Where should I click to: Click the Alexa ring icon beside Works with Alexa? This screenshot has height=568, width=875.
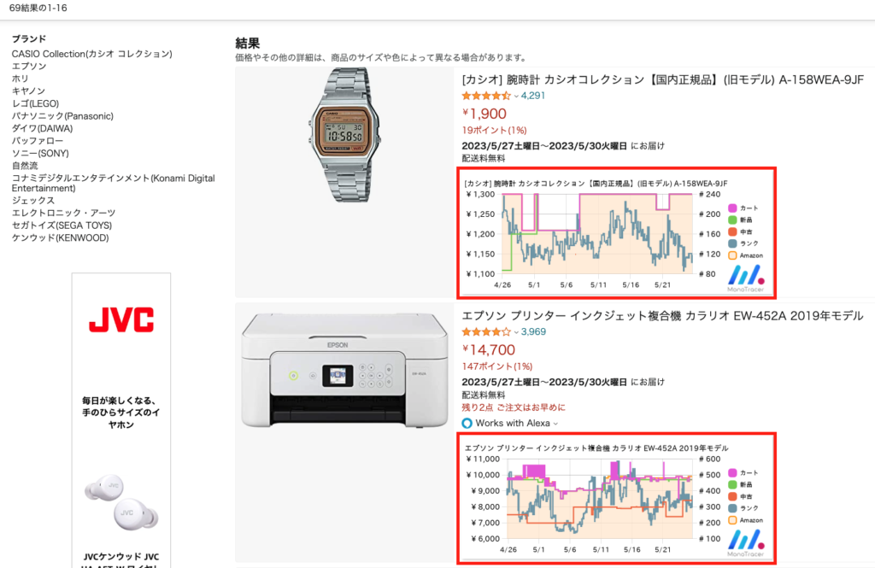[467, 424]
